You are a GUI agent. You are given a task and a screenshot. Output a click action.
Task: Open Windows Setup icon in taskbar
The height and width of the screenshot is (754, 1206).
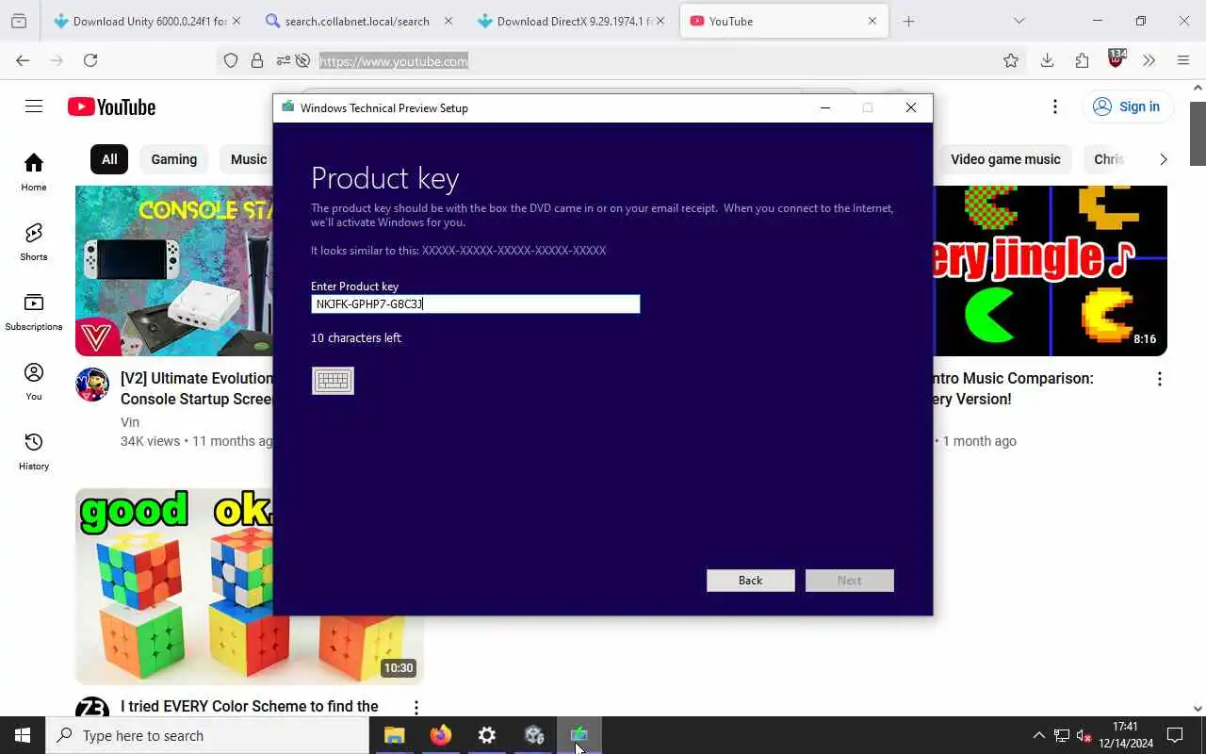(x=579, y=735)
